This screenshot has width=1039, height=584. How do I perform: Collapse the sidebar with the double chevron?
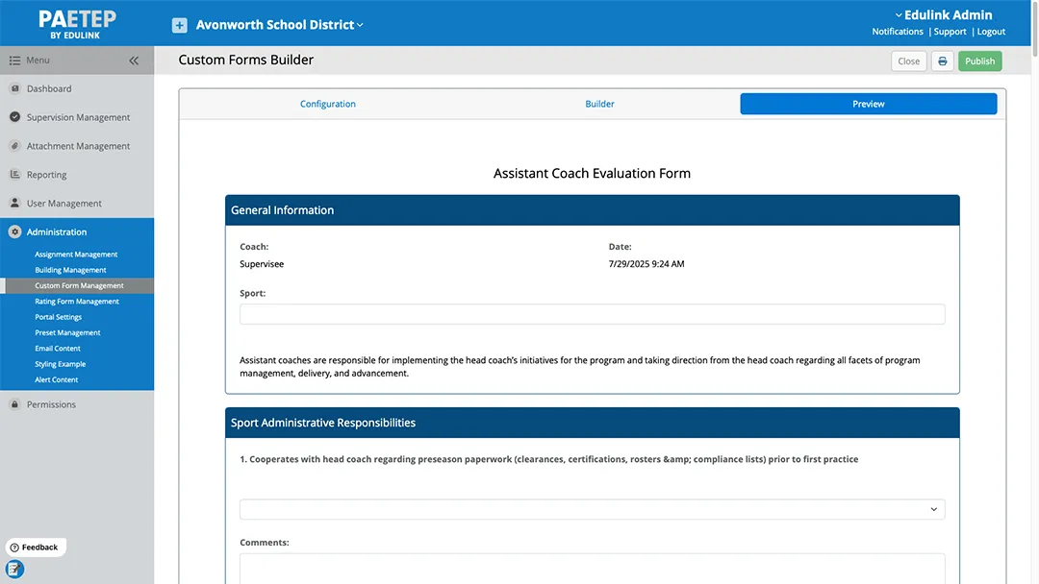[x=134, y=61]
